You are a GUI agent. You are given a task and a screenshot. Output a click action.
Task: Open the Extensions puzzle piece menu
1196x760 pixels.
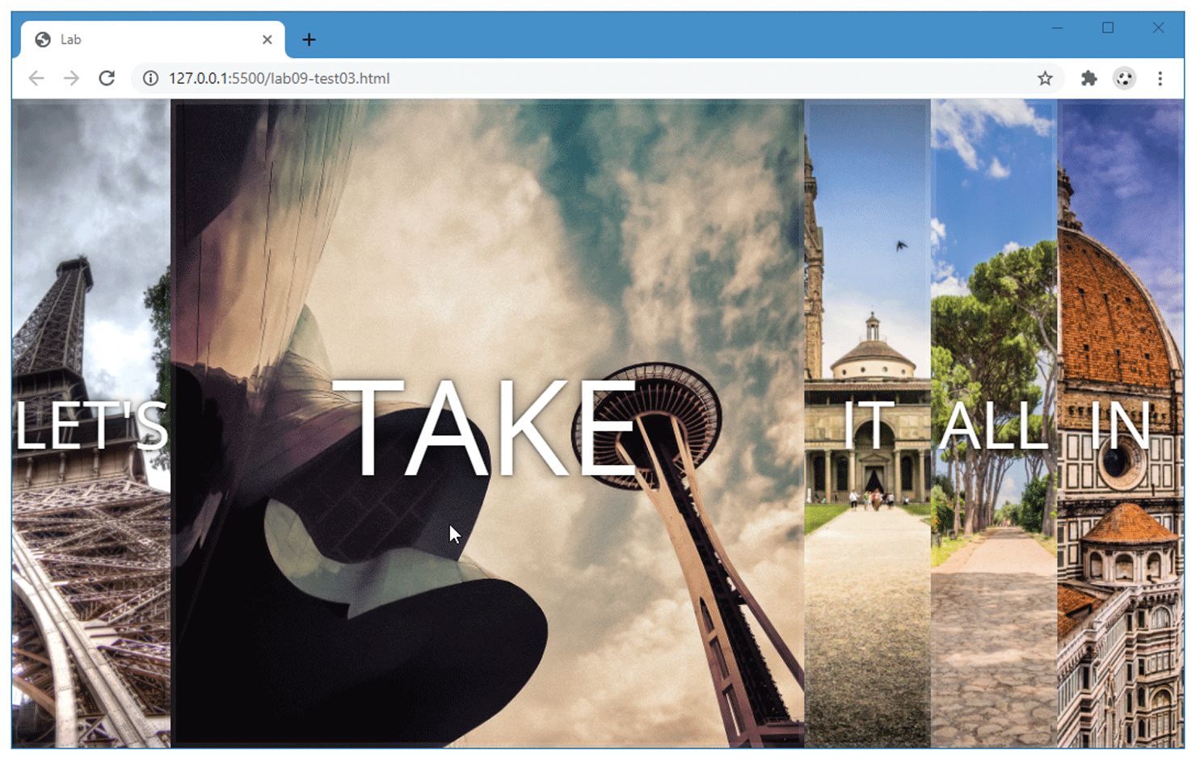tap(1089, 78)
